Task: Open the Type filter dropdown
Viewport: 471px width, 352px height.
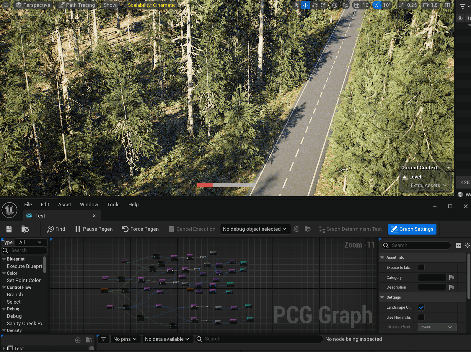Action: [x=31, y=242]
